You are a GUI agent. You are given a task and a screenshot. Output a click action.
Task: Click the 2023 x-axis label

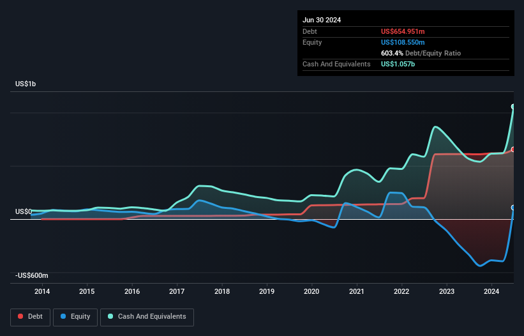pyautogui.click(x=447, y=291)
